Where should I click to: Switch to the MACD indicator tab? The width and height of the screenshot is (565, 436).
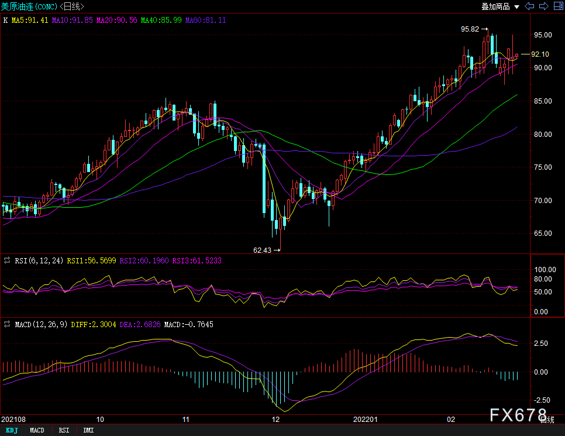(x=37, y=430)
